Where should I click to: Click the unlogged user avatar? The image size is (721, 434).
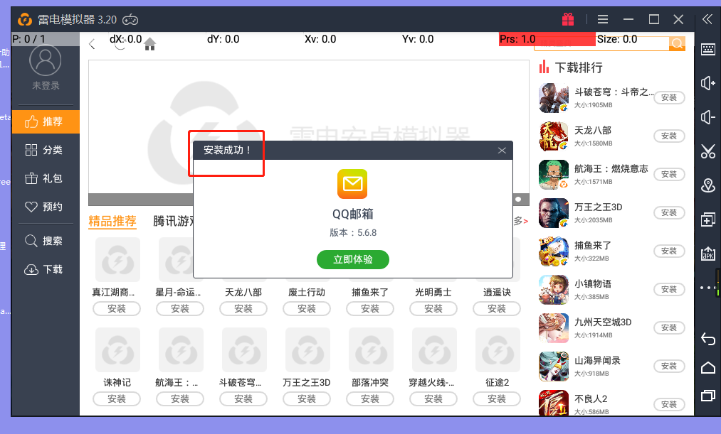click(x=46, y=60)
